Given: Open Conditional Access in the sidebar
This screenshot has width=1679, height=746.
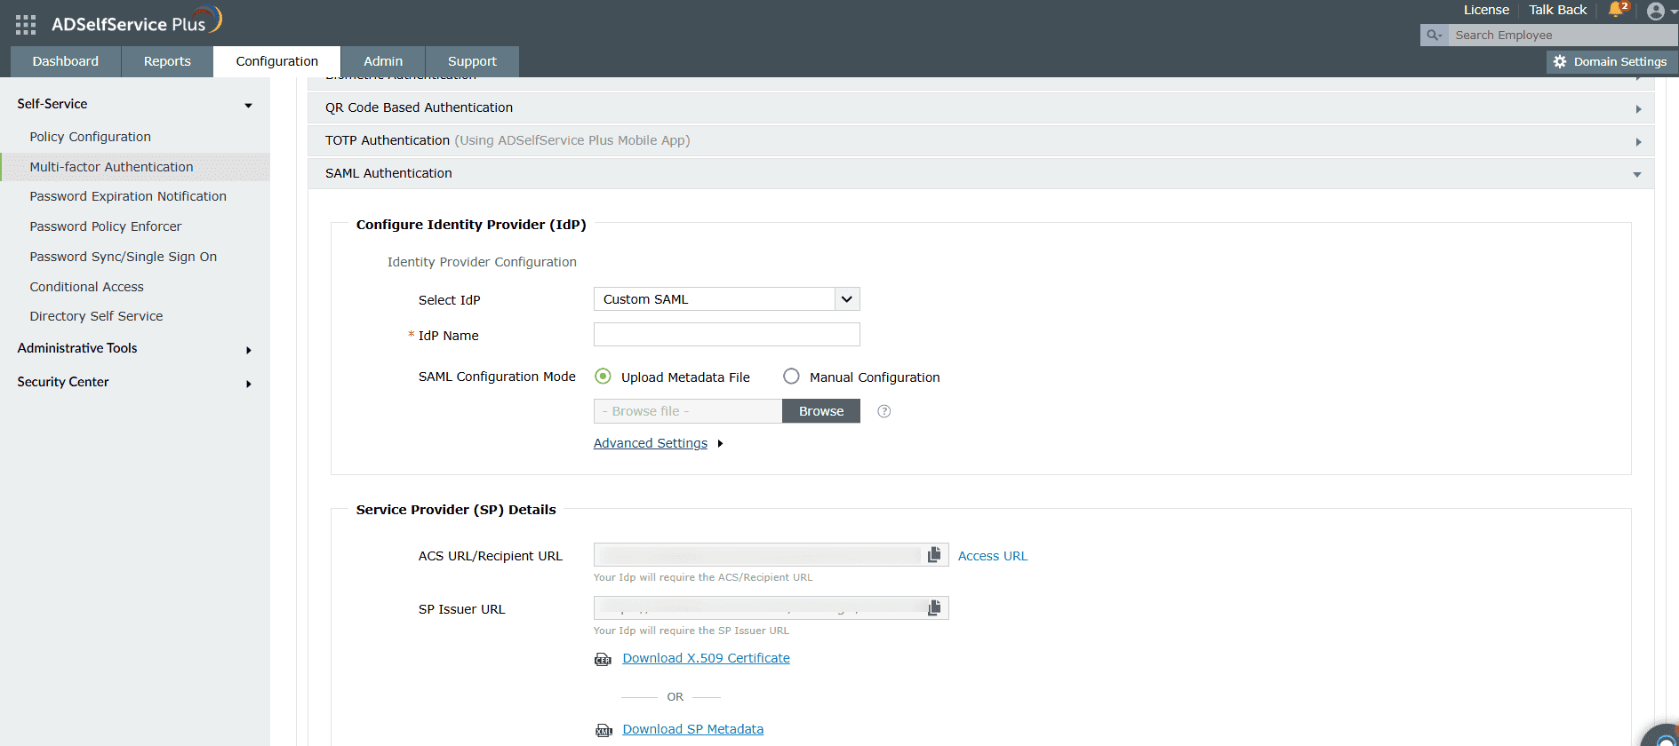Looking at the screenshot, I should click(x=86, y=287).
